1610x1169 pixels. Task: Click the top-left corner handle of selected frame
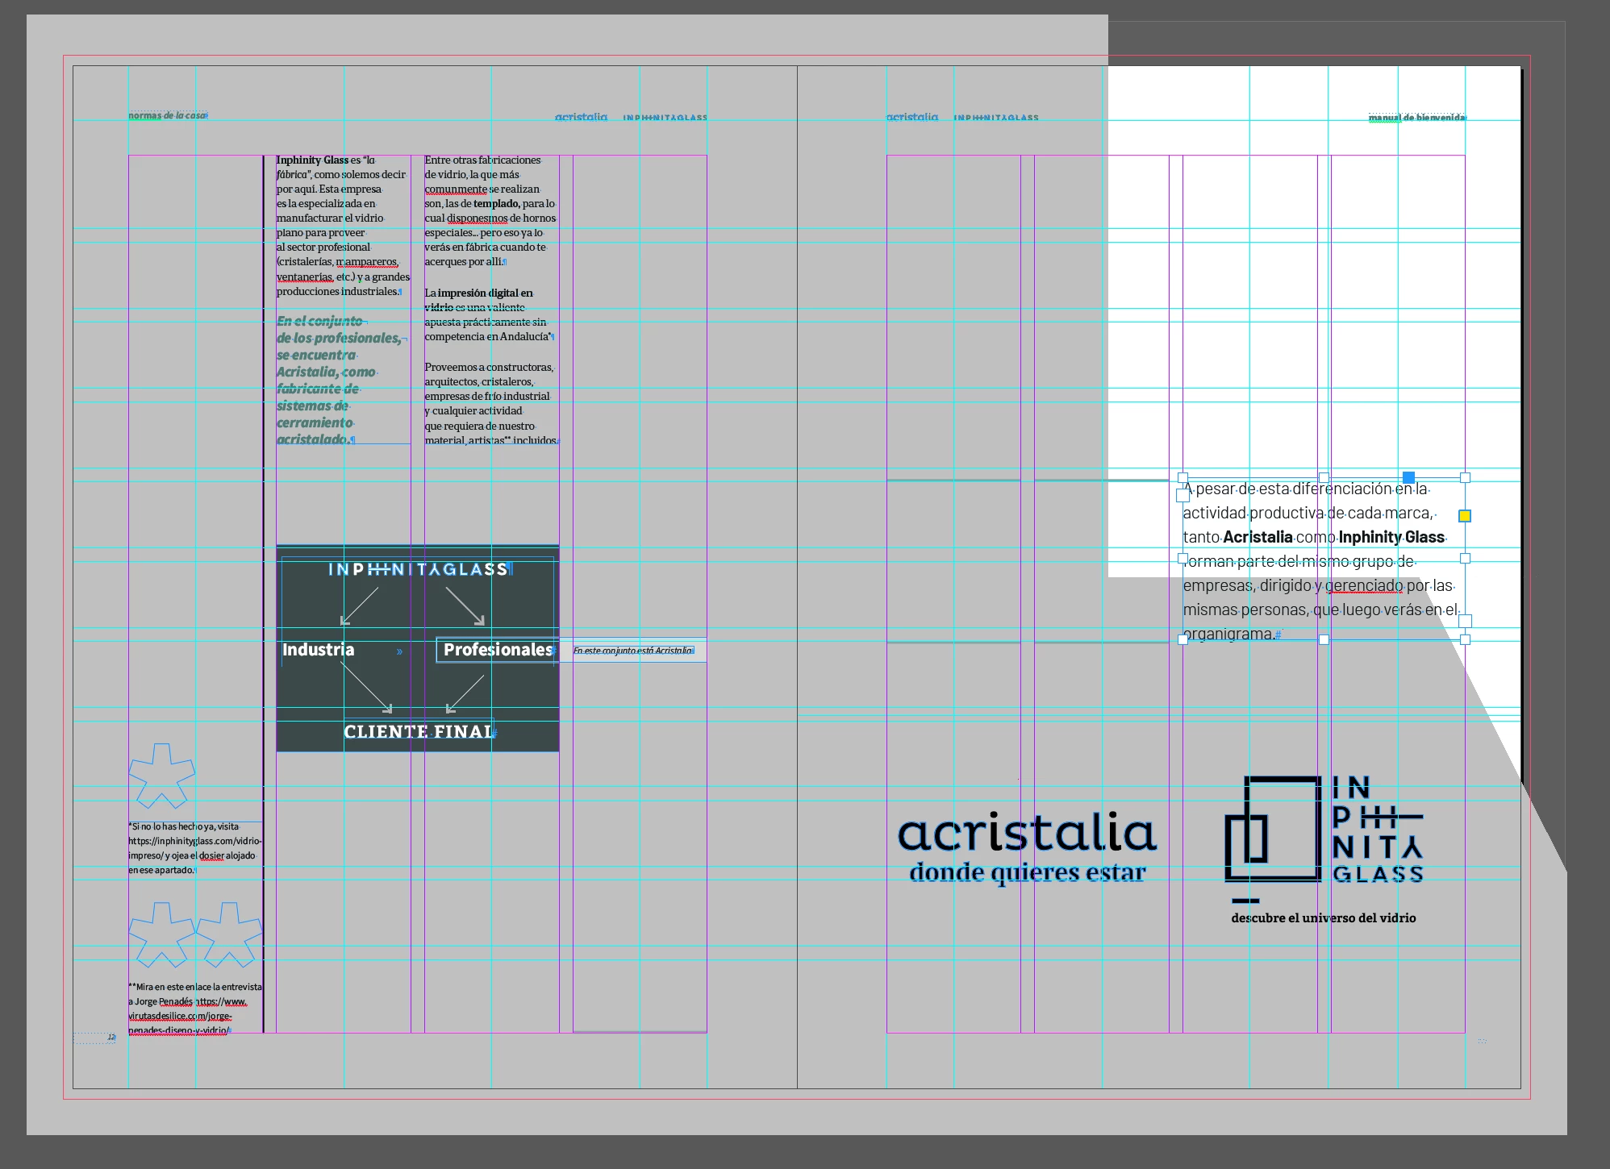[1183, 478]
